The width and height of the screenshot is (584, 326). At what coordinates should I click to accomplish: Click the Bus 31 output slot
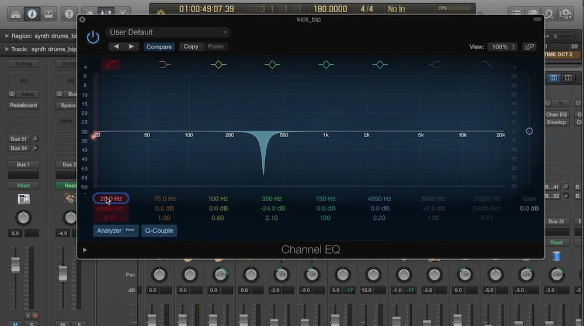click(x=556, y=222)
